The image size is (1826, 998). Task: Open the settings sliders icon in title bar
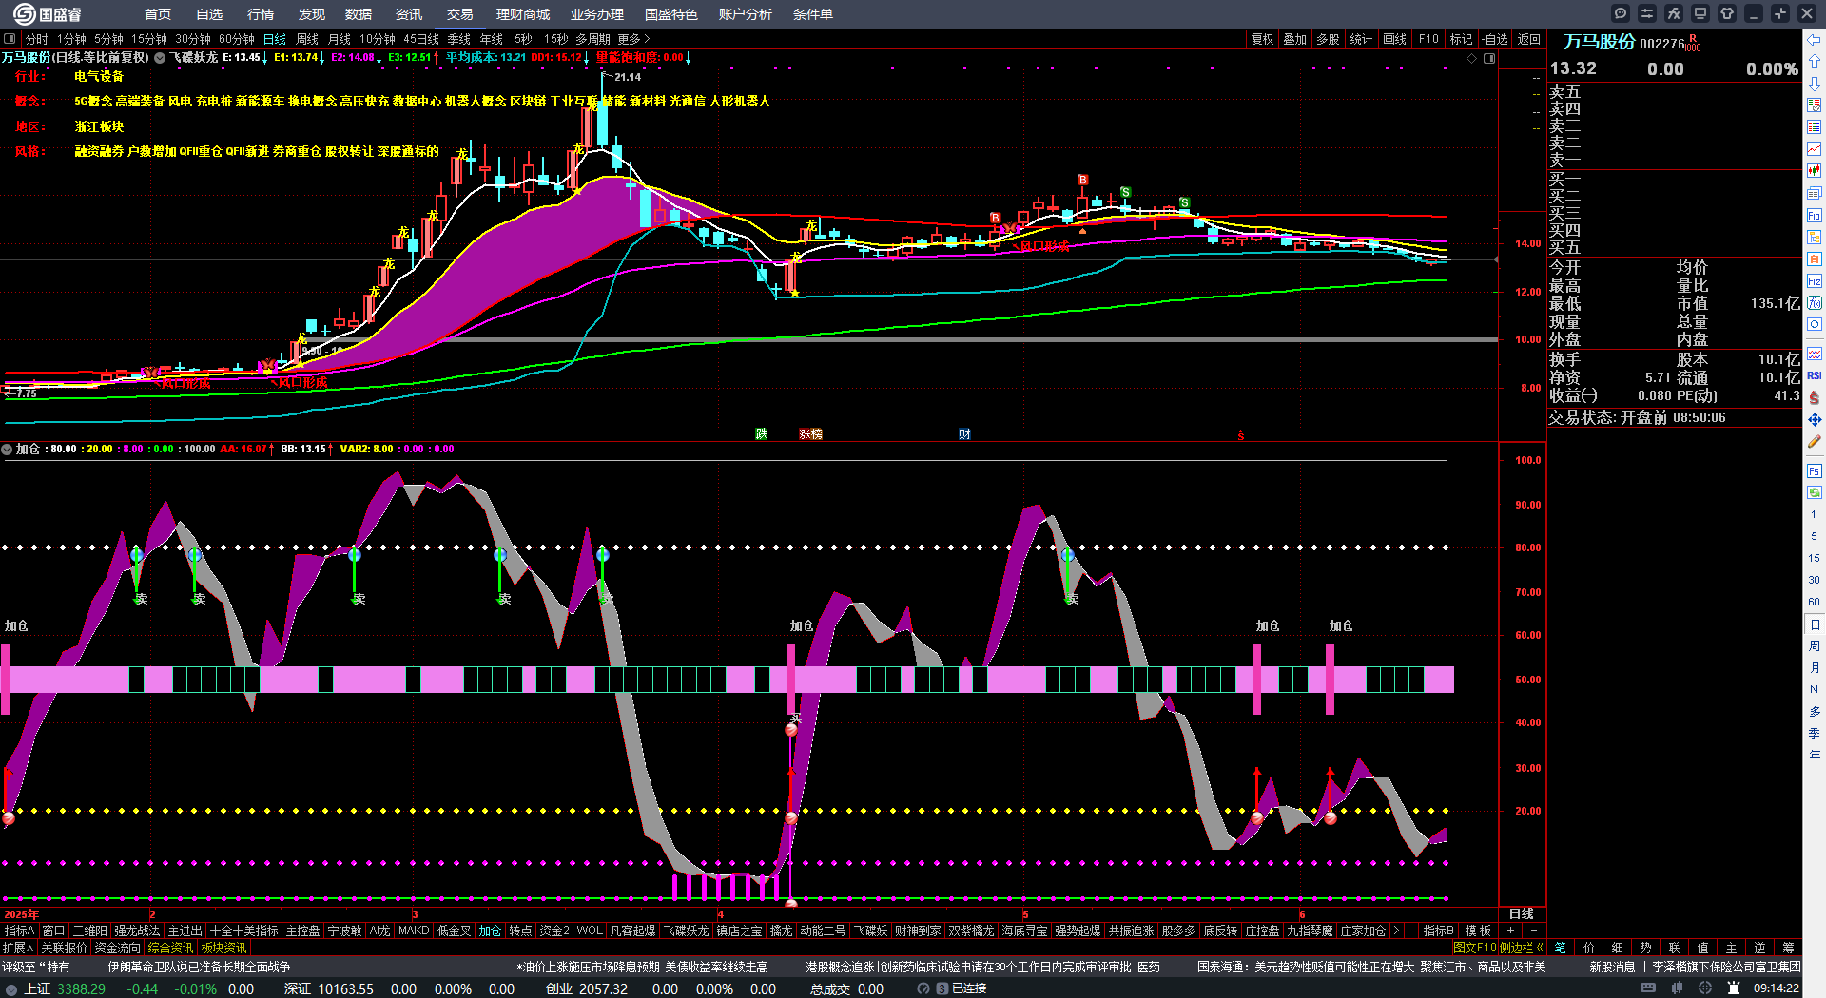click(1647, 13)
